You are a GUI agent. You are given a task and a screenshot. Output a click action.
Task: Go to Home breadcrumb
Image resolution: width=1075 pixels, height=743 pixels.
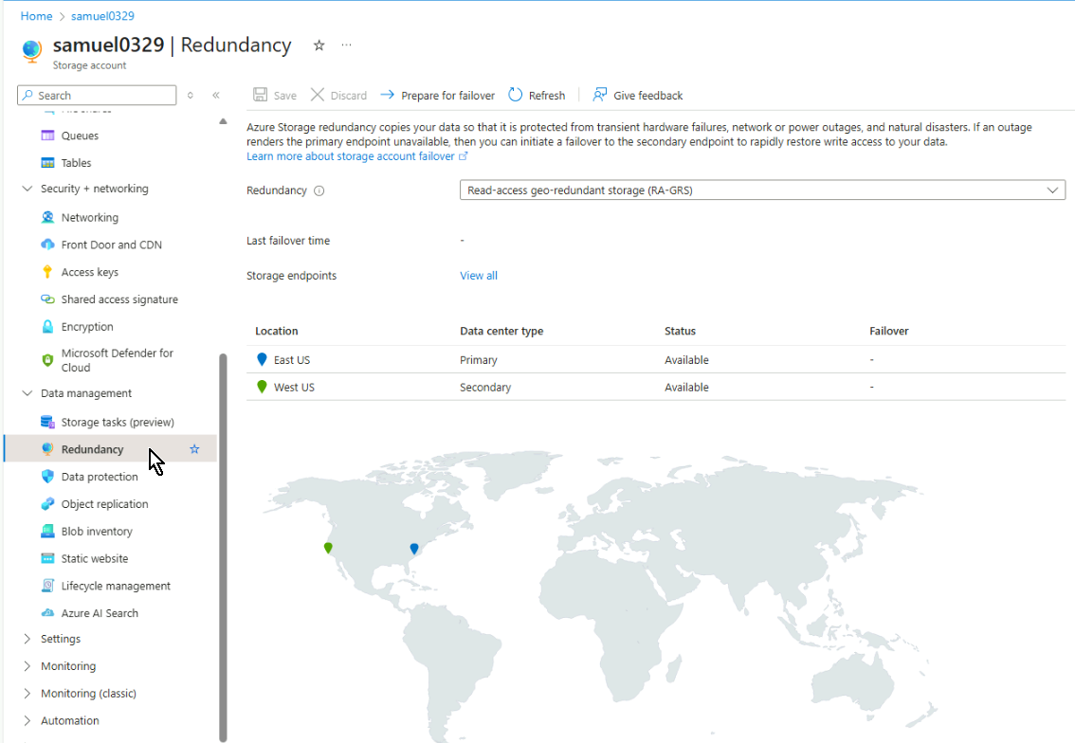pyautogui.click(x=36, y=16)
